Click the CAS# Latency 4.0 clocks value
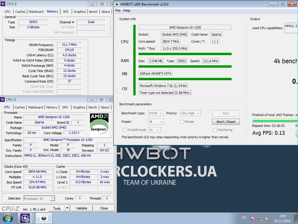 pos(69,55)
